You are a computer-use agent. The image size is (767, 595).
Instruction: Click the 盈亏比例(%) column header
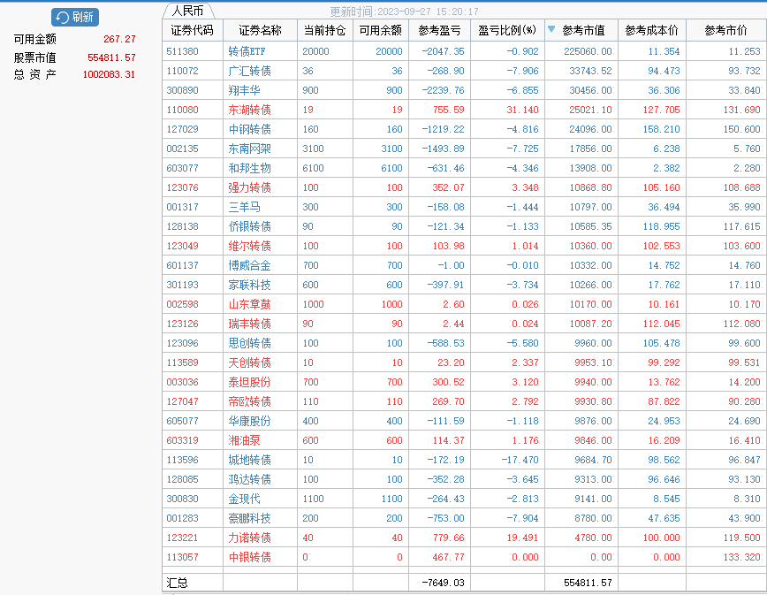pos(507,30)
